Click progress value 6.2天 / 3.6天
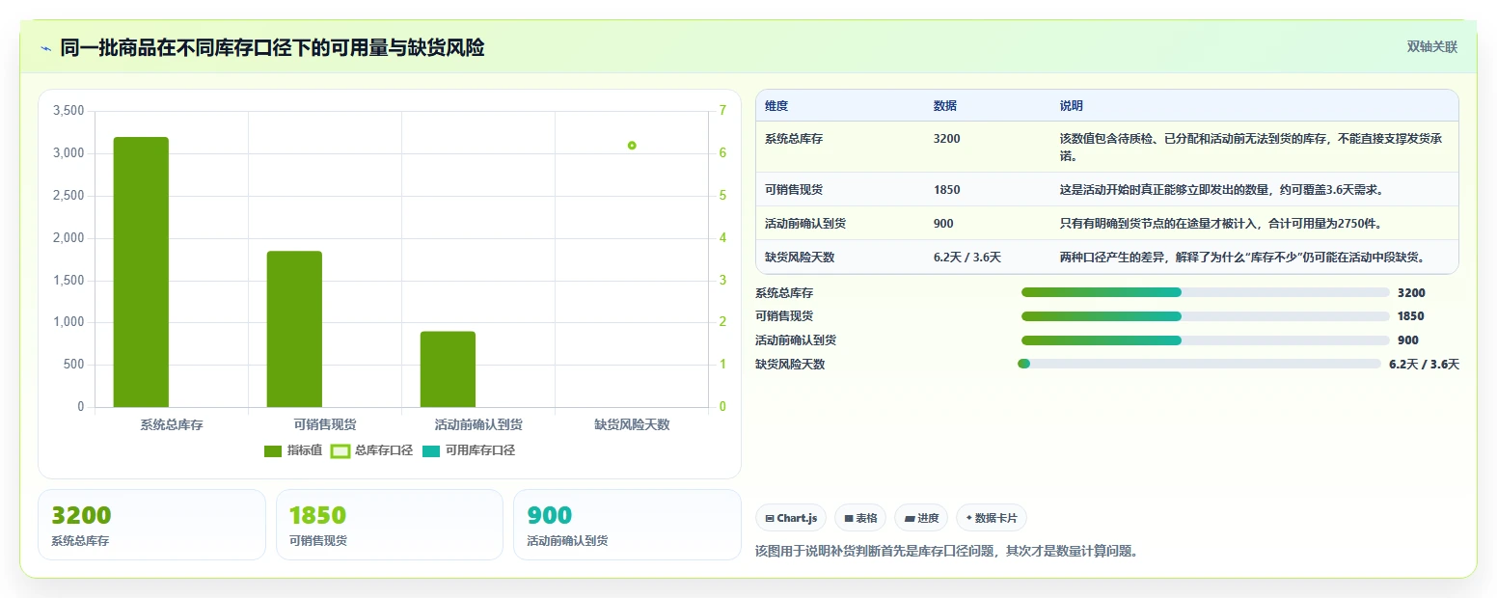Screen dimensions: 1497x598 point(1424,365)
